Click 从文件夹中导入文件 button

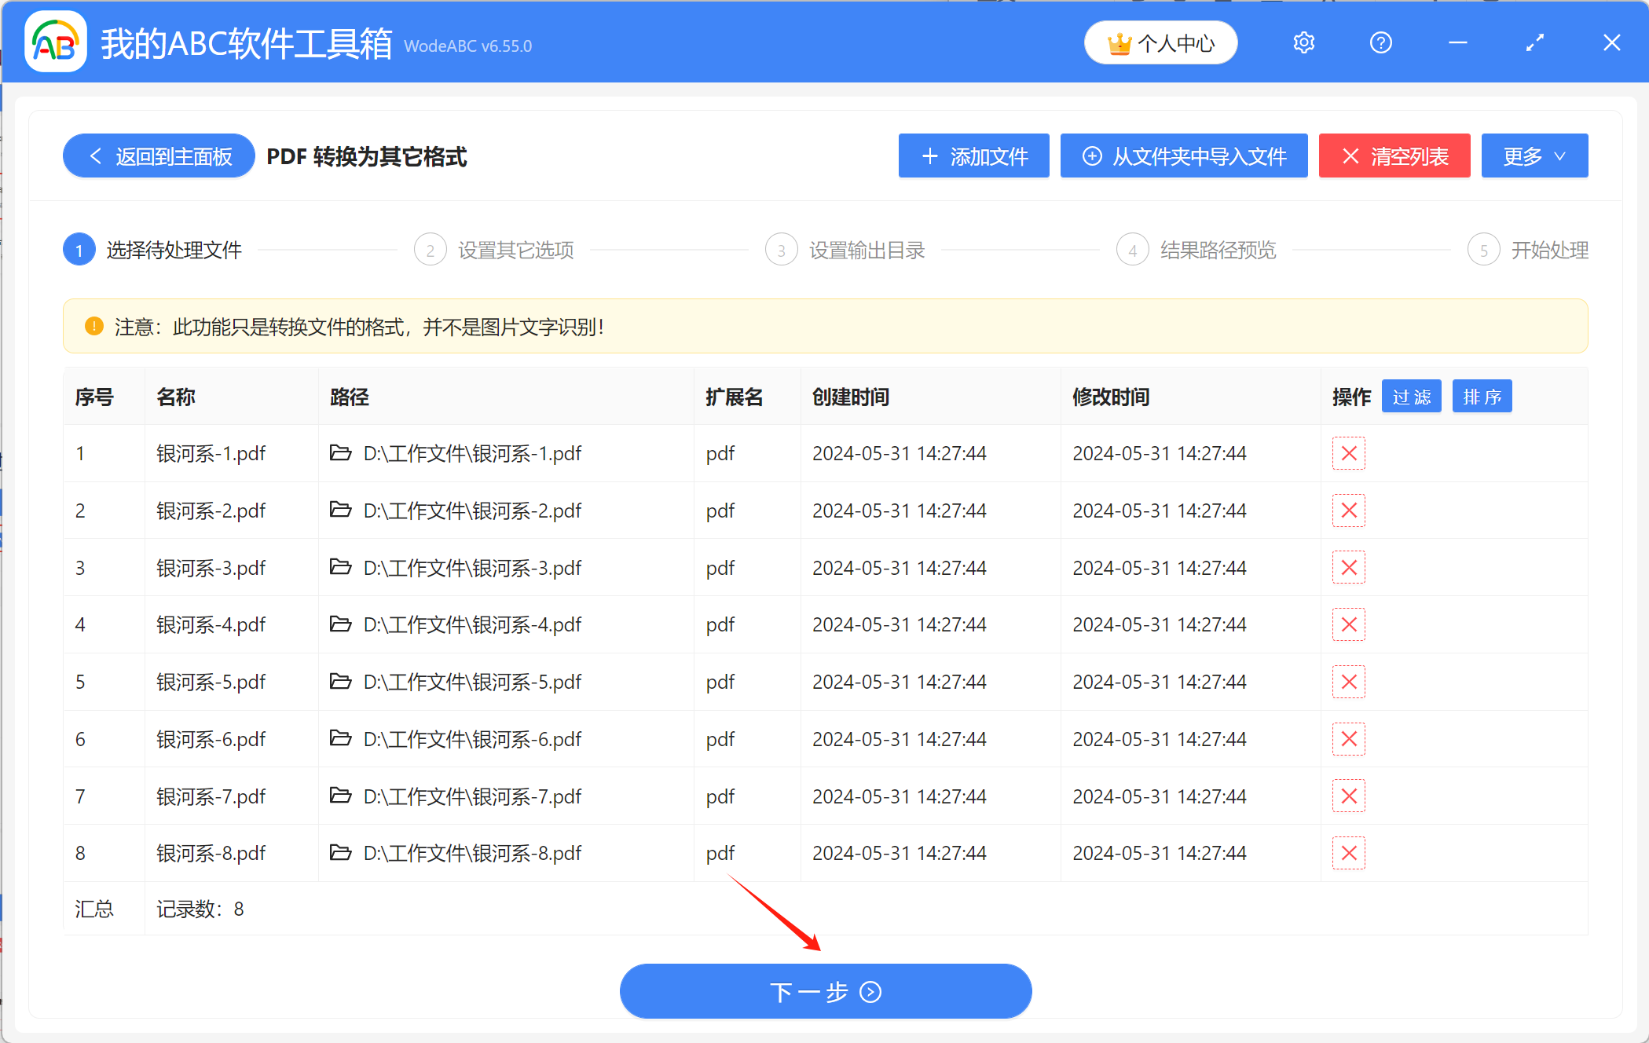coord(1183,156)
